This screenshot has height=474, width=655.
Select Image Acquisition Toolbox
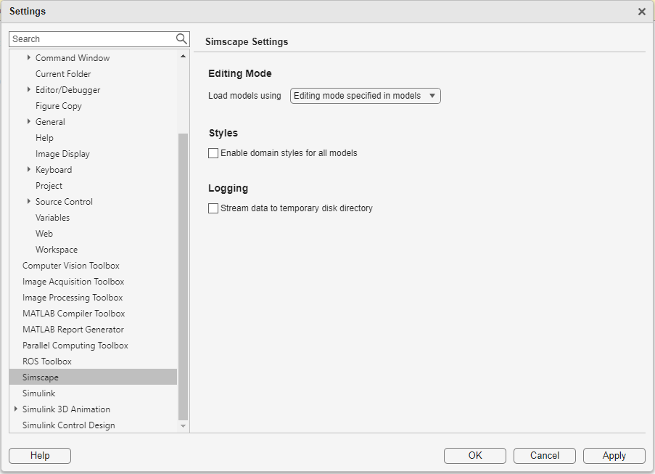pos(73,282)
